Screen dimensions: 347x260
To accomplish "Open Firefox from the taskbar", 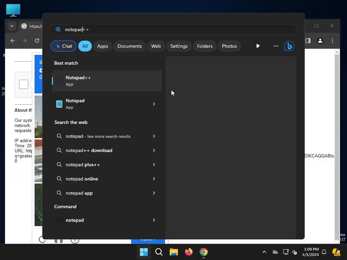I will (189, 252).
